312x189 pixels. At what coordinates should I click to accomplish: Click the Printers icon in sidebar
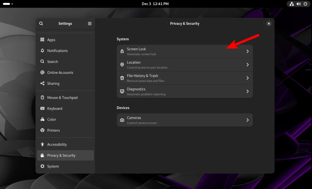pos(42,130)
